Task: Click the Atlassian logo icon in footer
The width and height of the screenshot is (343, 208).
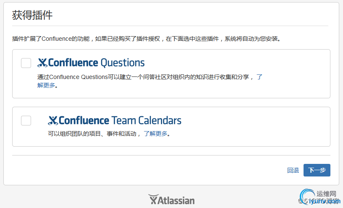Action: point(153,199)
